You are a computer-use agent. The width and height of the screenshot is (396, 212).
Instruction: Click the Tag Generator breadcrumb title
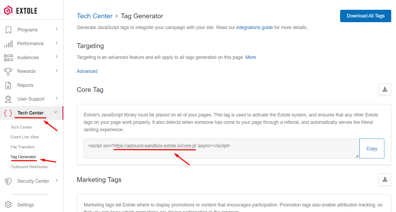point(142,16)
